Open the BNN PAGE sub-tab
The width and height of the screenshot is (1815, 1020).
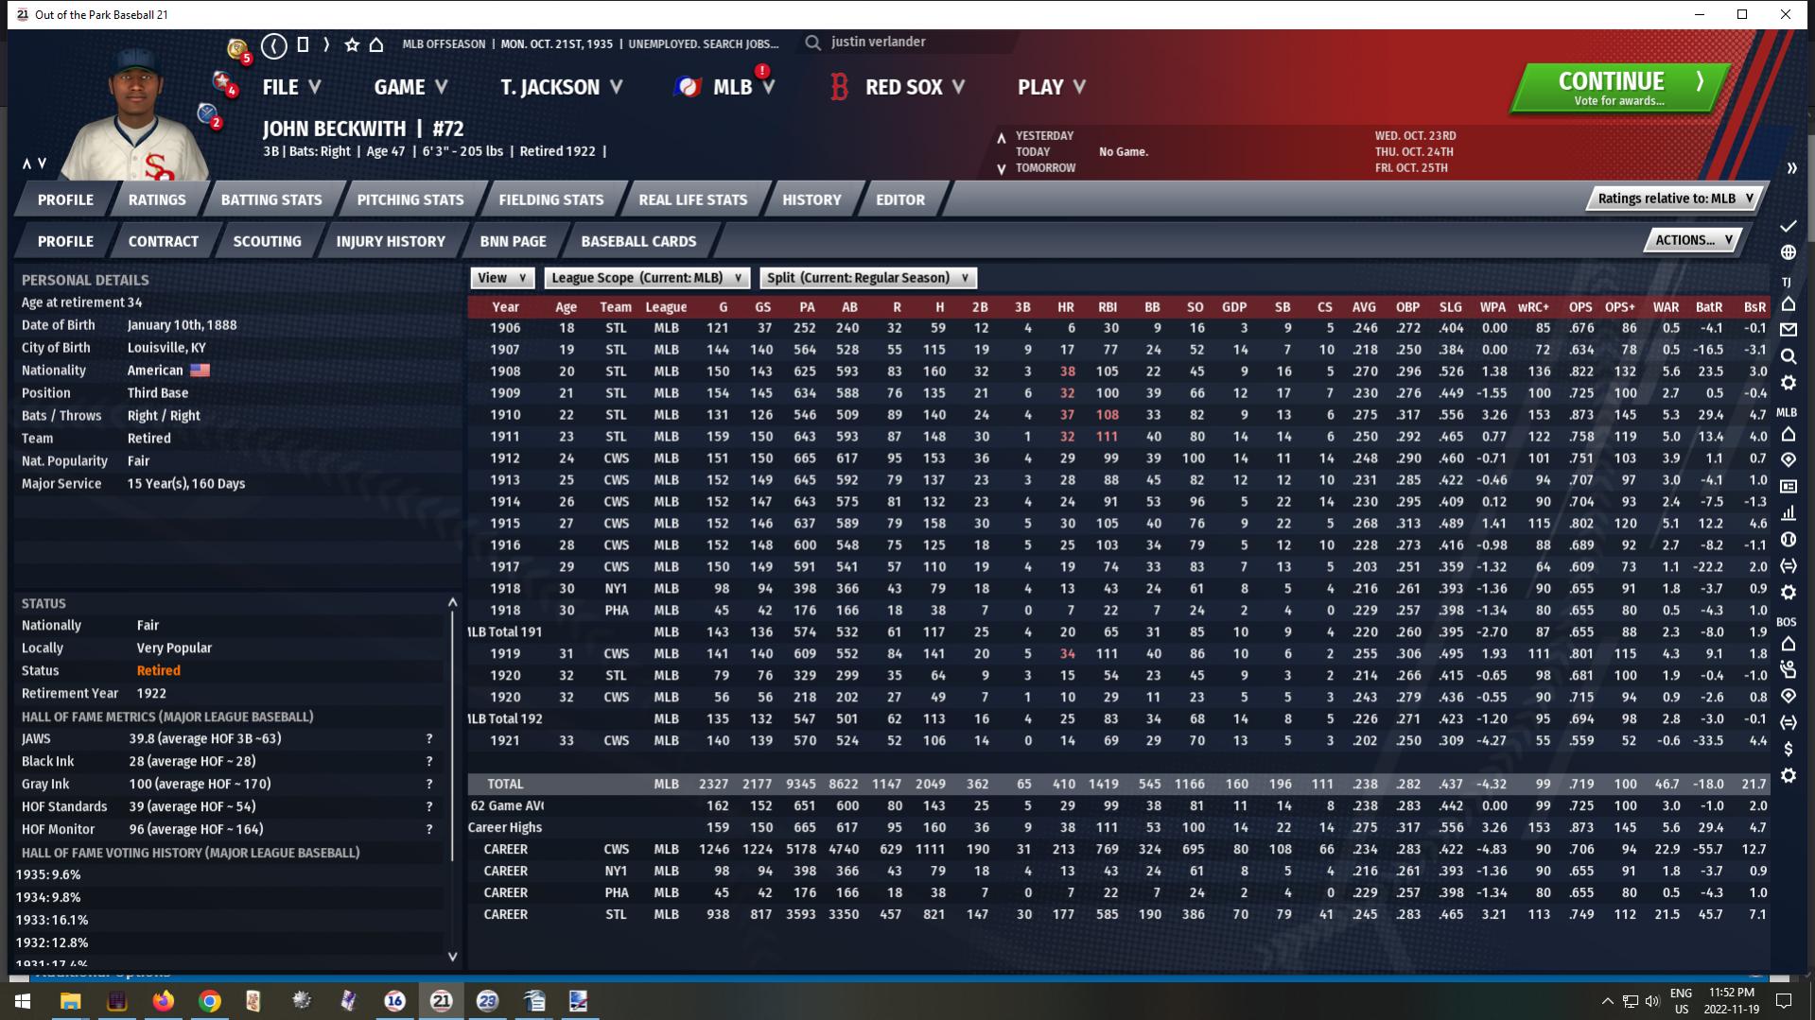[x=514, y=241]
